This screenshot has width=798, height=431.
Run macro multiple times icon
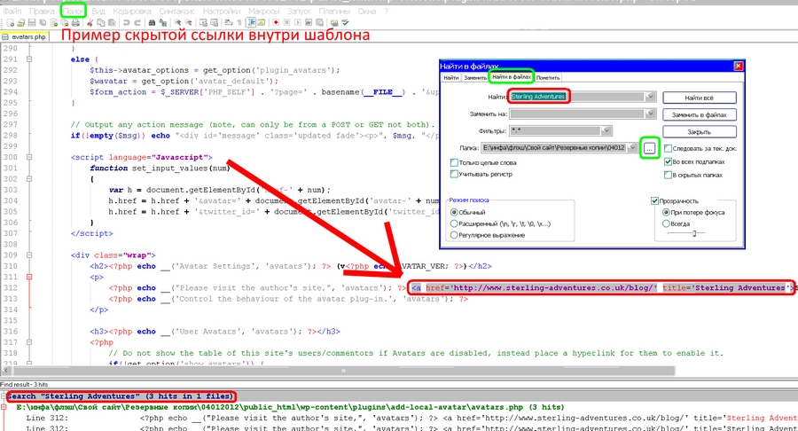(x=309, y=23)
